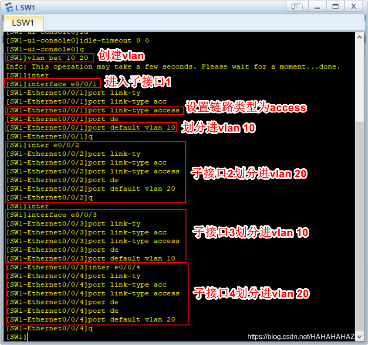The width and height of the screenshot is (368, 345).
Task: Click the line '[SW1]interface e0/0/1'
Action: (51, 84)
